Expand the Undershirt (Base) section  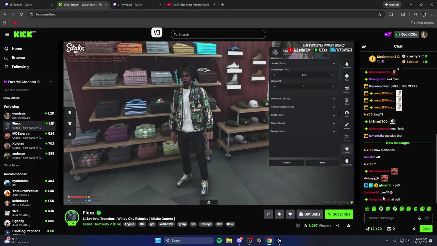click(x=334, y=99)
